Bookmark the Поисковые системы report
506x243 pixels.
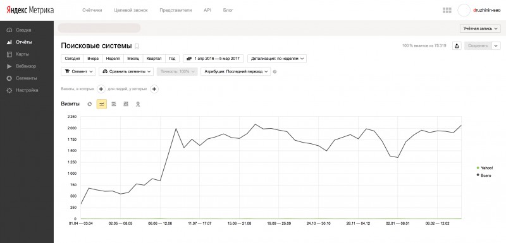coord(137,46)
